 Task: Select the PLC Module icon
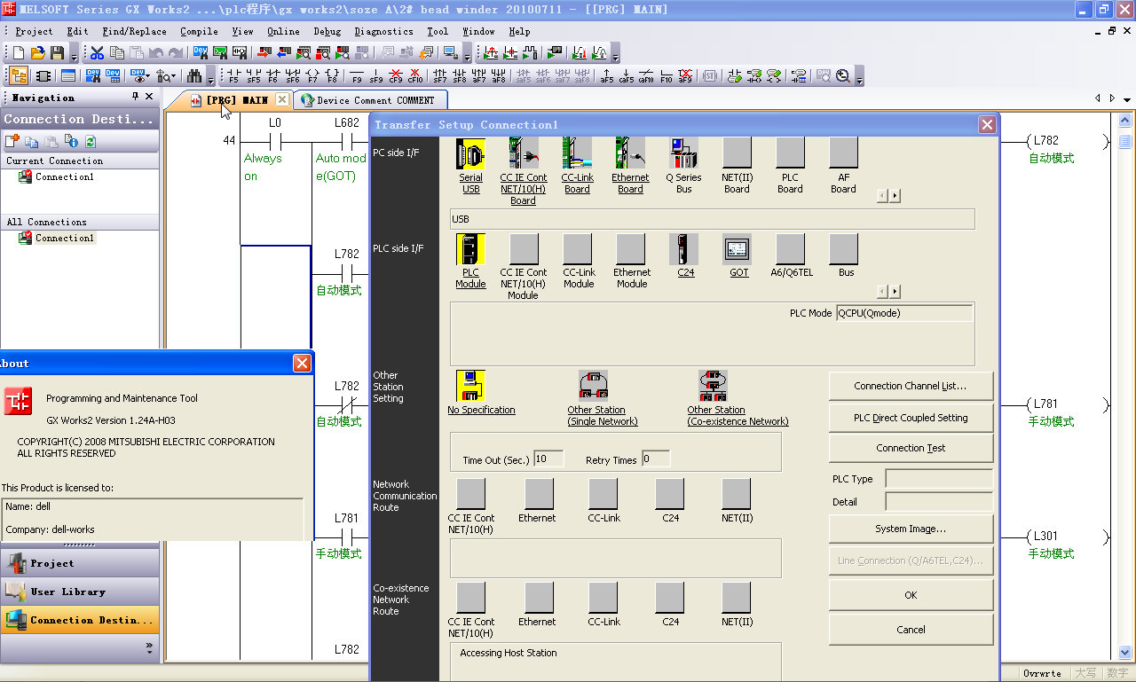pos(470,249)
